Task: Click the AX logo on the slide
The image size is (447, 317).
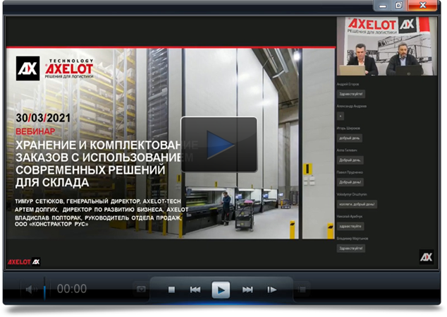Action: (27, 68)
